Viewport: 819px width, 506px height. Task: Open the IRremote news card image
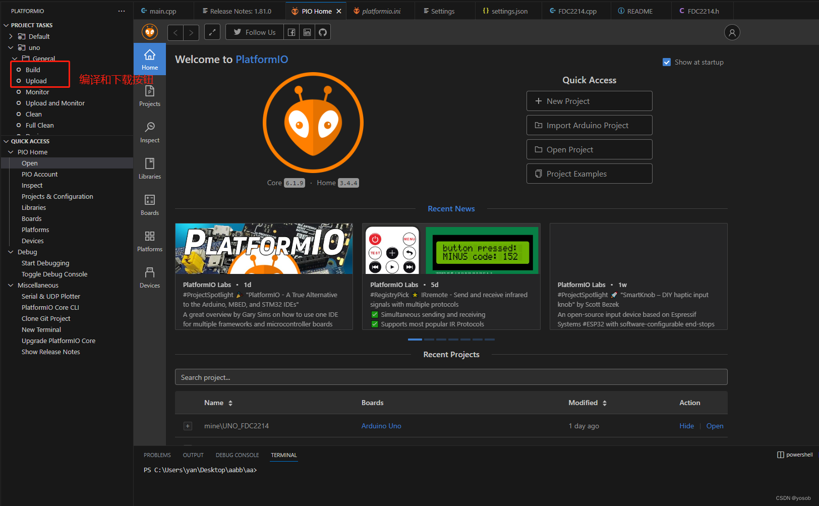click(x=451, y=250)
